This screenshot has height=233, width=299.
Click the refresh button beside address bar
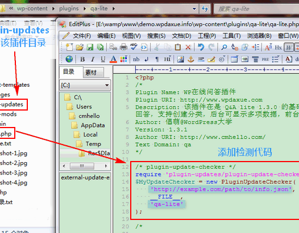coord(205,9)
